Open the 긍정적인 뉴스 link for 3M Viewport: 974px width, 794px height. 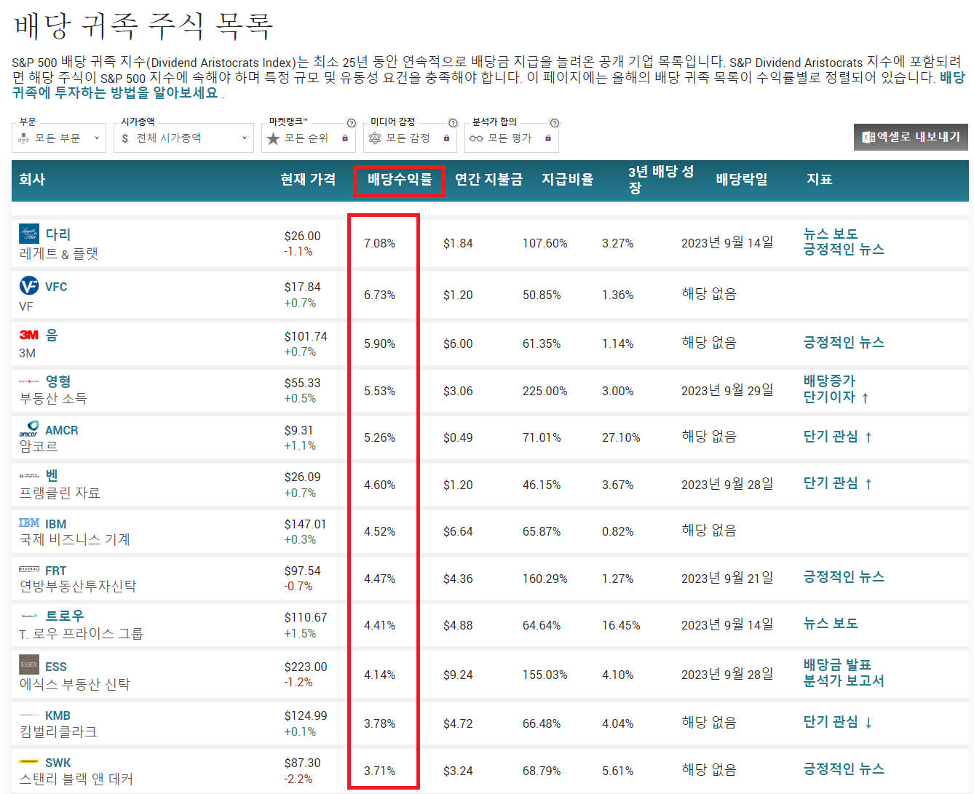click(842, 342)
